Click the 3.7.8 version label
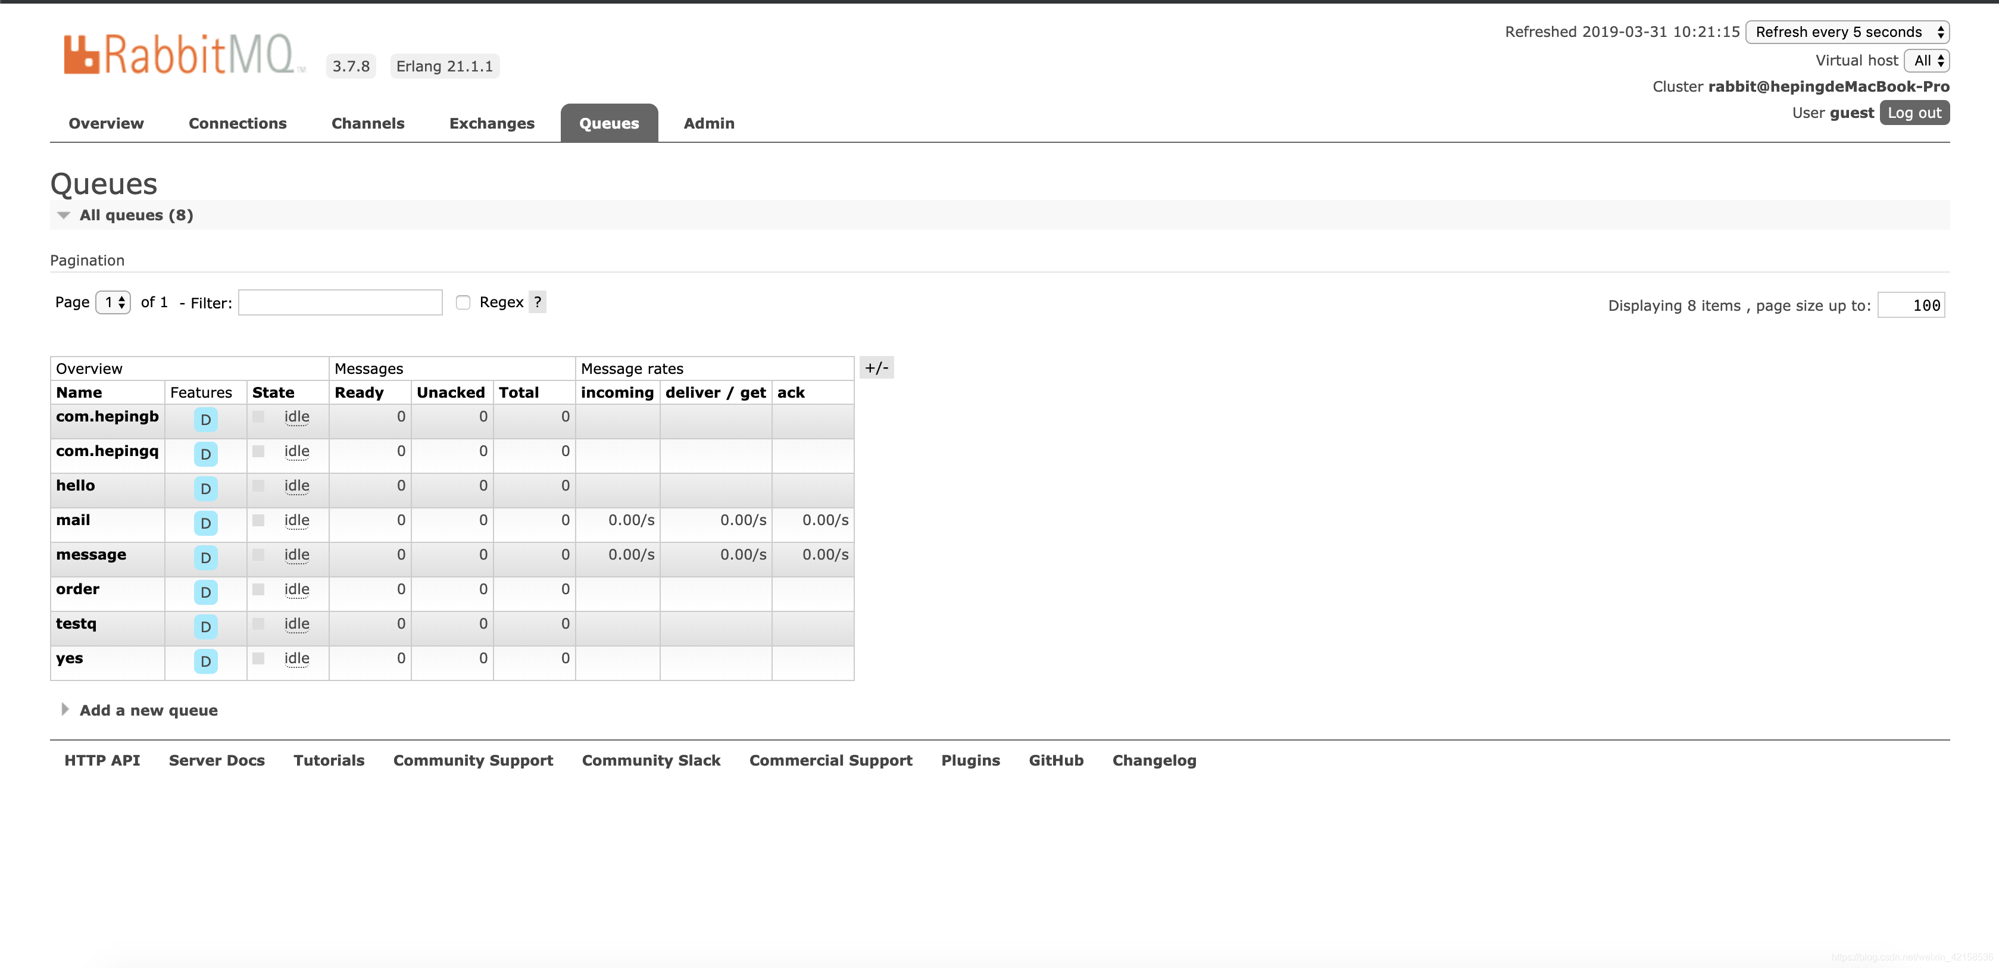The width and height of the screenshot is (1999, 968). [x=351, y=66]
